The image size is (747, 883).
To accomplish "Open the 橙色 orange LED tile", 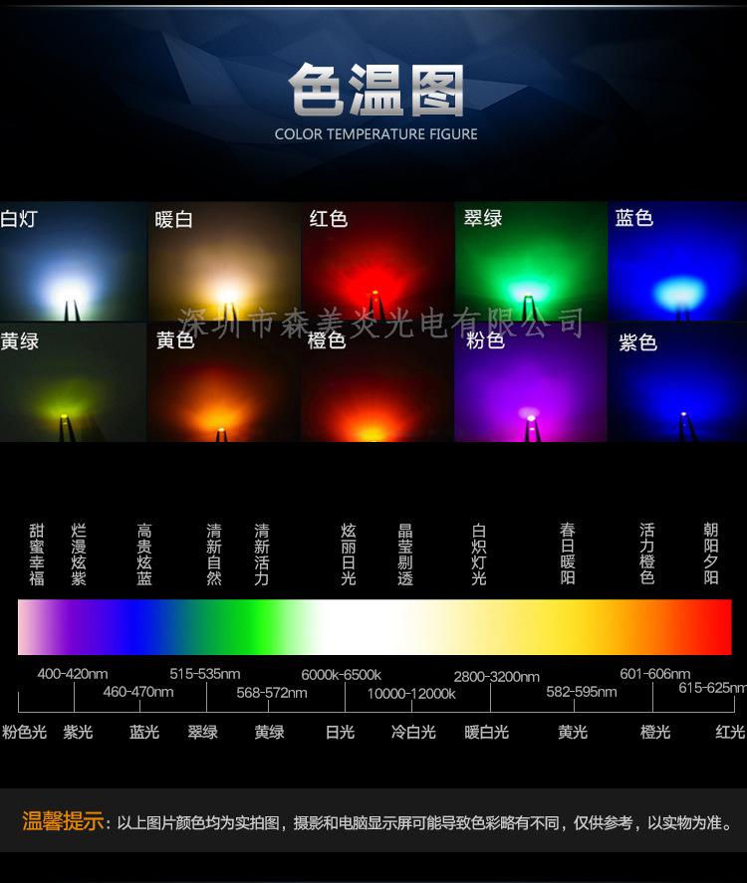I will click(x=377, y=383).
